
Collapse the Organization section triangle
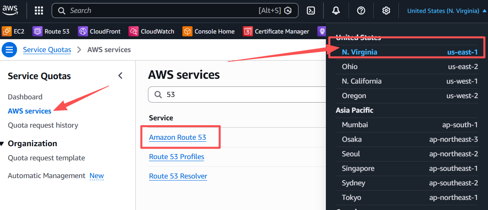point(2,144)
